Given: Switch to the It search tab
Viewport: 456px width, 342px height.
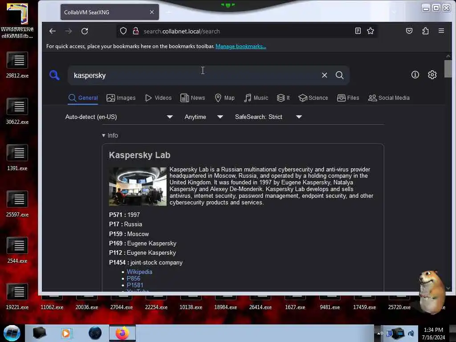Looking at the screenshot, I should coord(283,98).
